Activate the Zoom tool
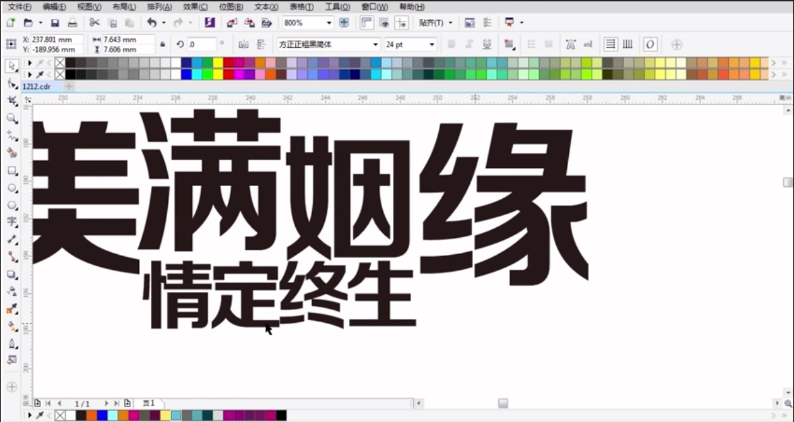 (x=11, y=119)
